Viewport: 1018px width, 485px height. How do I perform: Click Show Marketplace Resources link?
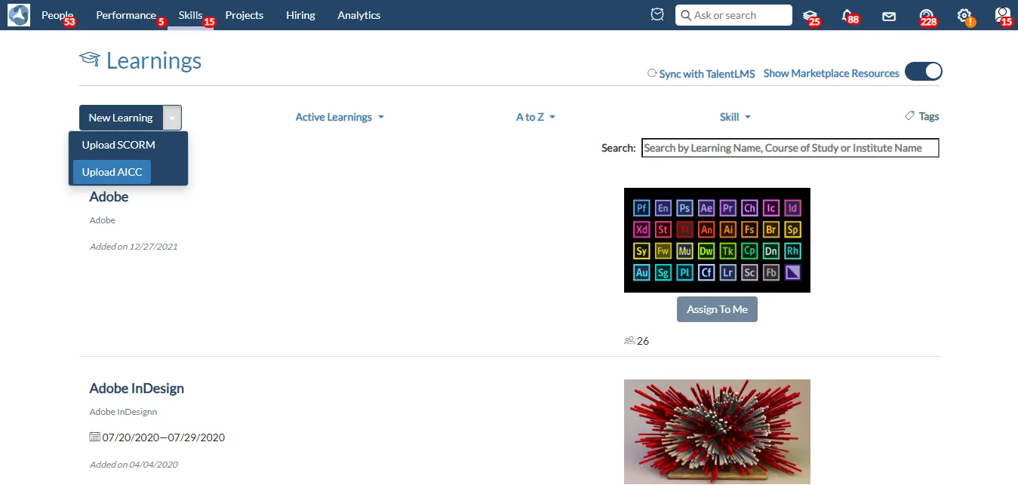pyautogui.click(x=832, y=73)
